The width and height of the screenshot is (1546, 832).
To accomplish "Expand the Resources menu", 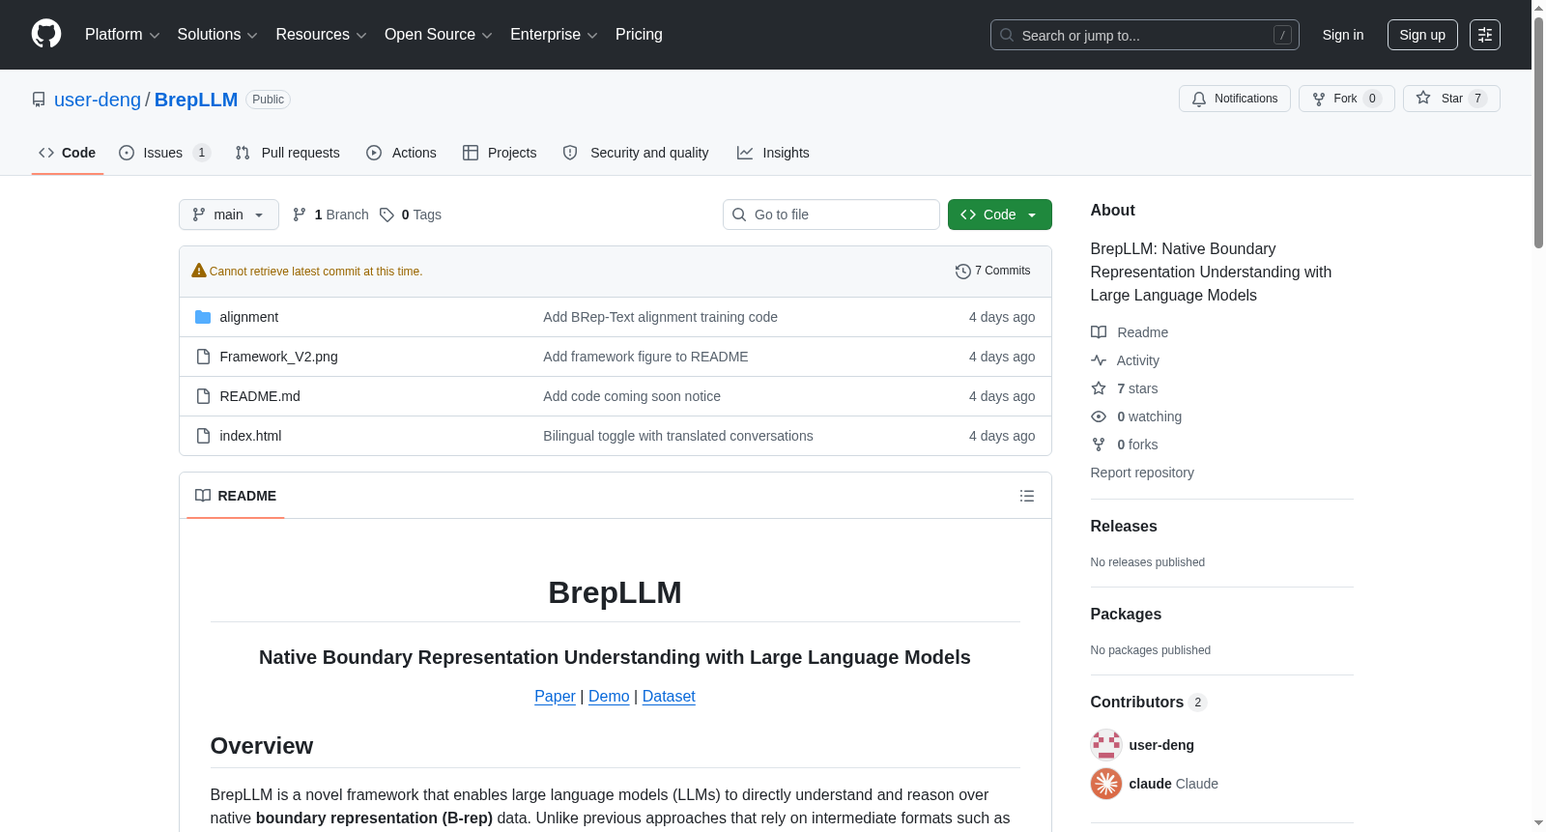I will coord(321,35).
